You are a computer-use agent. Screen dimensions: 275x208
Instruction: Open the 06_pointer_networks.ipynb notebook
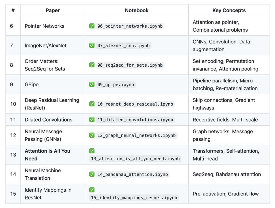[130, 26]
